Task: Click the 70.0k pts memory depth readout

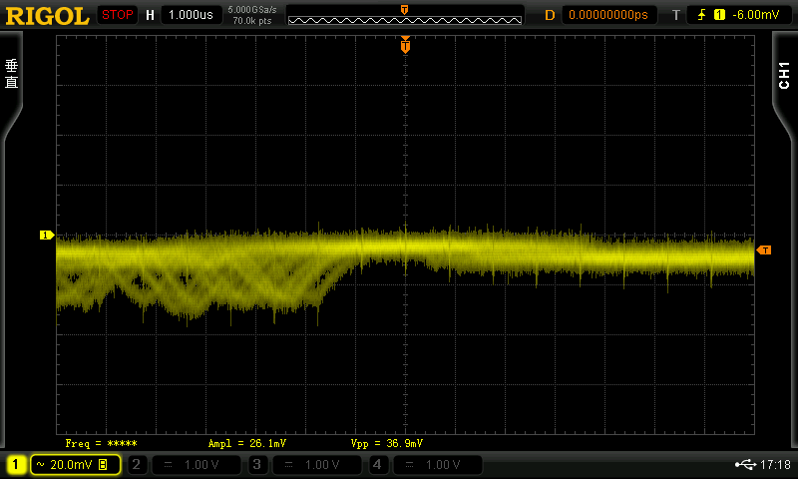Action: [x=252, y=21]
